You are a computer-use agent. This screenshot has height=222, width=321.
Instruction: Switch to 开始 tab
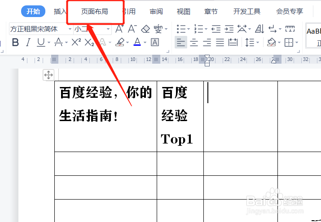click(33, 11)
